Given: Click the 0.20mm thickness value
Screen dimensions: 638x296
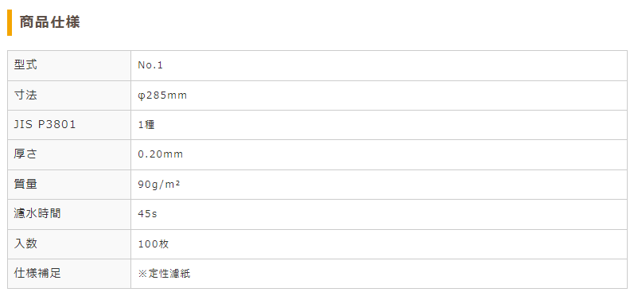Looking at the screenshot, I should [161, 154].
